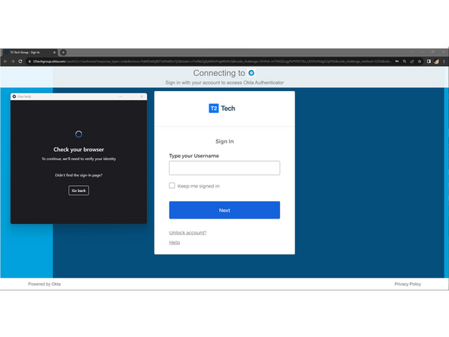Click the browser forward arrow
Viewport: 449px width, 337px height.
click(13, 61)
